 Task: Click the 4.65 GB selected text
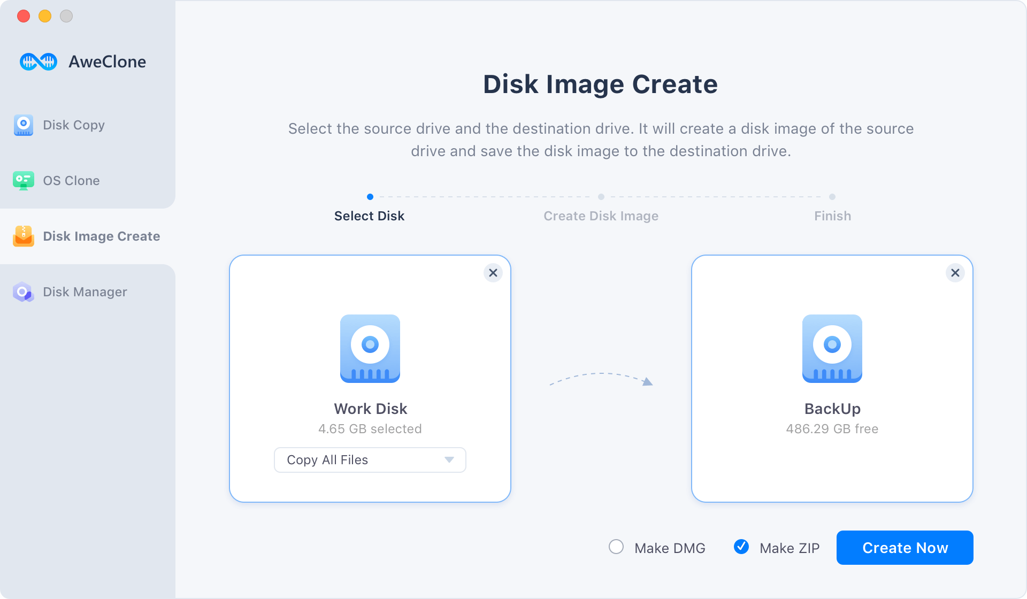coord(370,429)
